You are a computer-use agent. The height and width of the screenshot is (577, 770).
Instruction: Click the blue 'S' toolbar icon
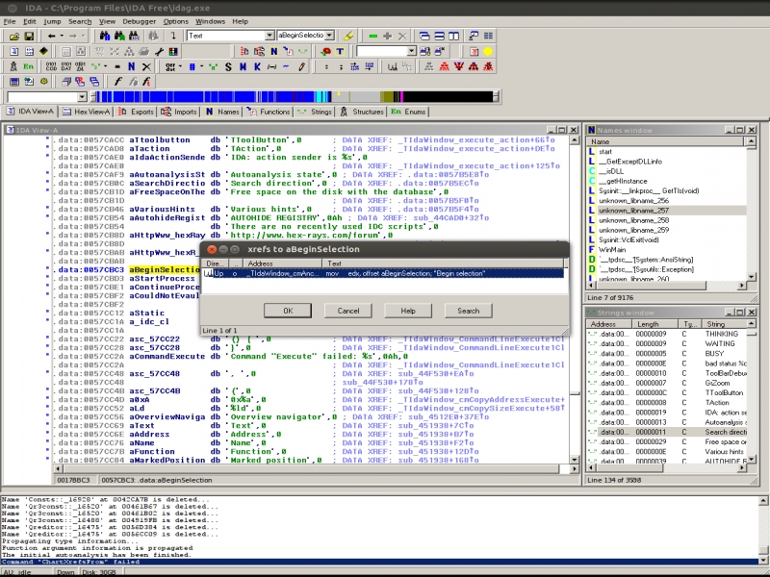coord(228,66)
